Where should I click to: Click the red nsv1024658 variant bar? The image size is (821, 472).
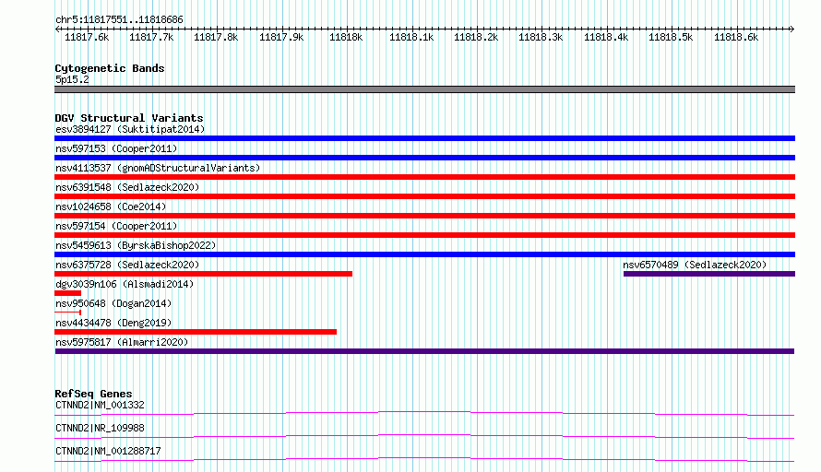(424, 216)
